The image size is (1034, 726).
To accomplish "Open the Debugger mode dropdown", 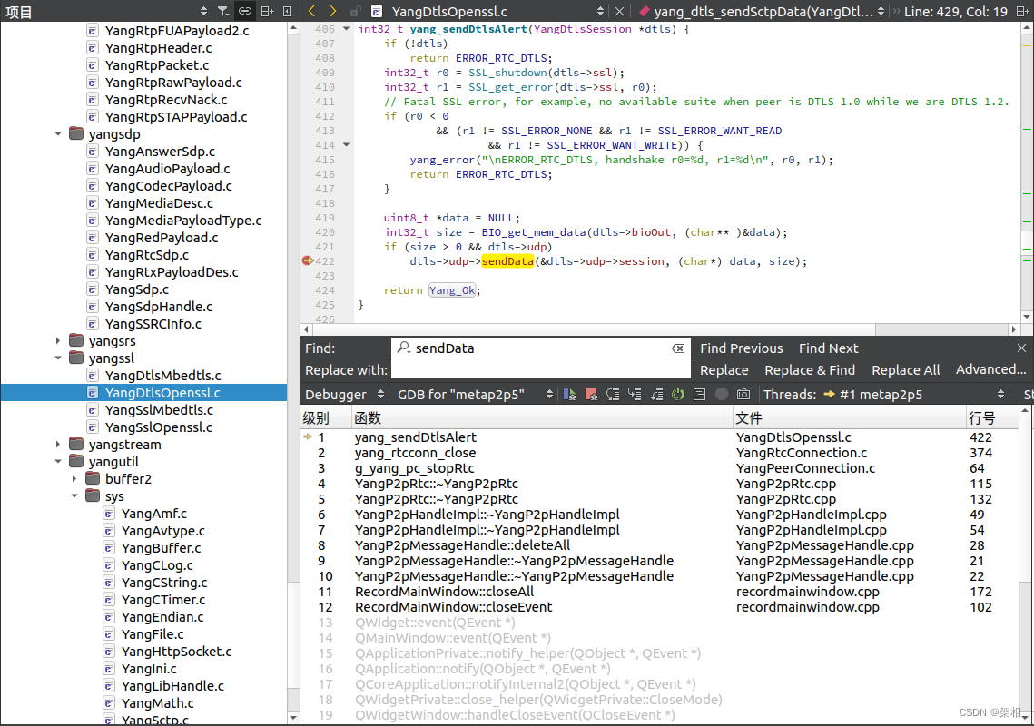I will 345,394.
